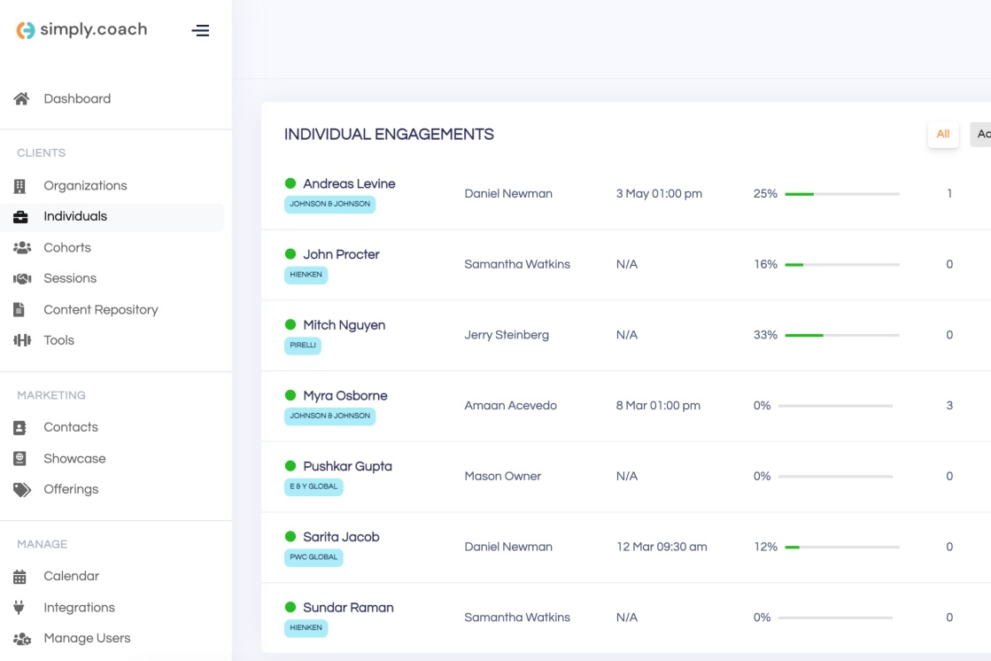Click the Dashboard home icon
The width and height of the screenshot is (991, 661).
tap(21, 99)
